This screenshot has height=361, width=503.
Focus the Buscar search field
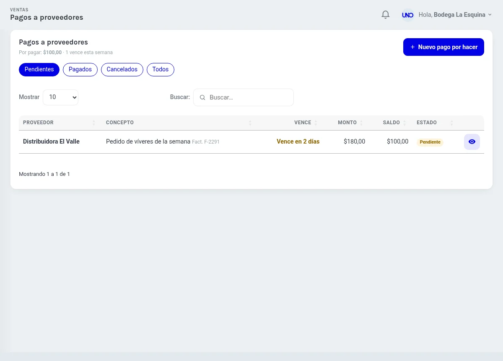pos(244,97)
